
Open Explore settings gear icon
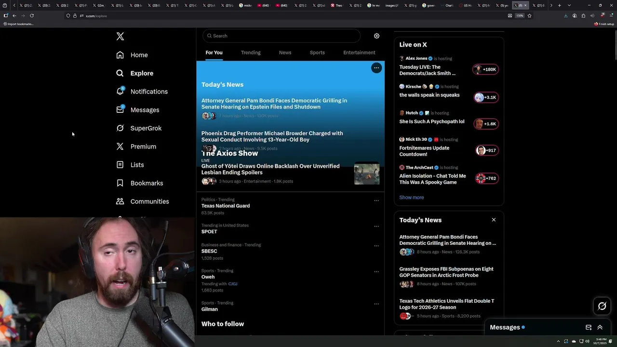(x=376, y=36)
